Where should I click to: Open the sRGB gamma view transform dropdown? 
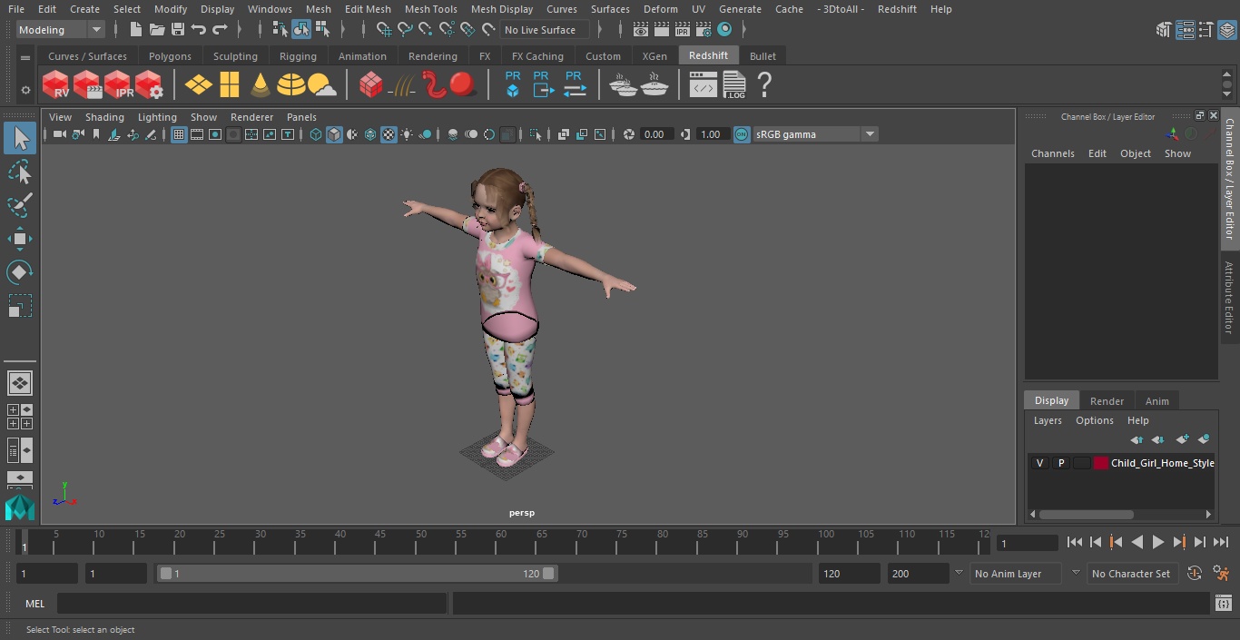[x=815, y=134]
